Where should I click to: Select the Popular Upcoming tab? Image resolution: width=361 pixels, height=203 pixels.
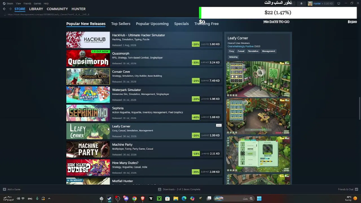[x=152, y=24]
